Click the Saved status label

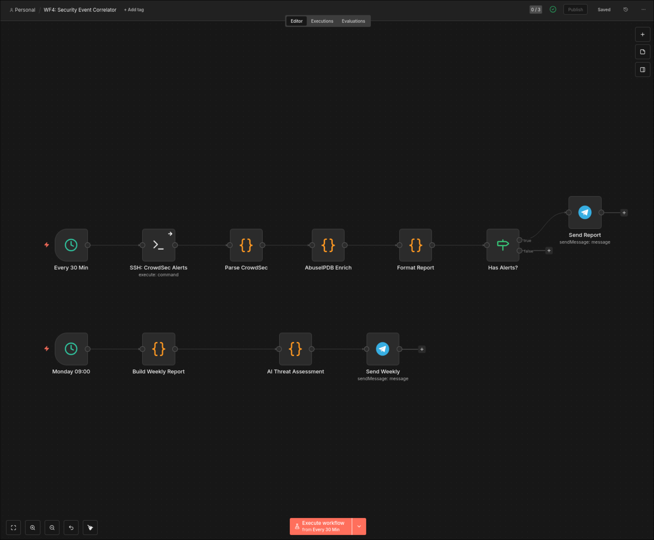(604, 10)
